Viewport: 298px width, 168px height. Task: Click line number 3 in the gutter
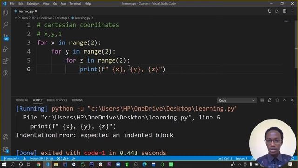point(29,42)
